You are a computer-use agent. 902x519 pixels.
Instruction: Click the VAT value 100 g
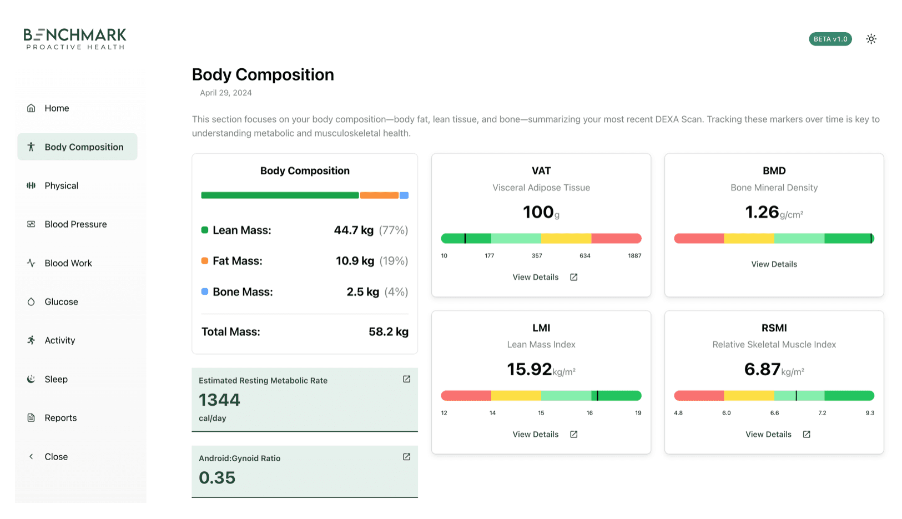pos(541,212)
